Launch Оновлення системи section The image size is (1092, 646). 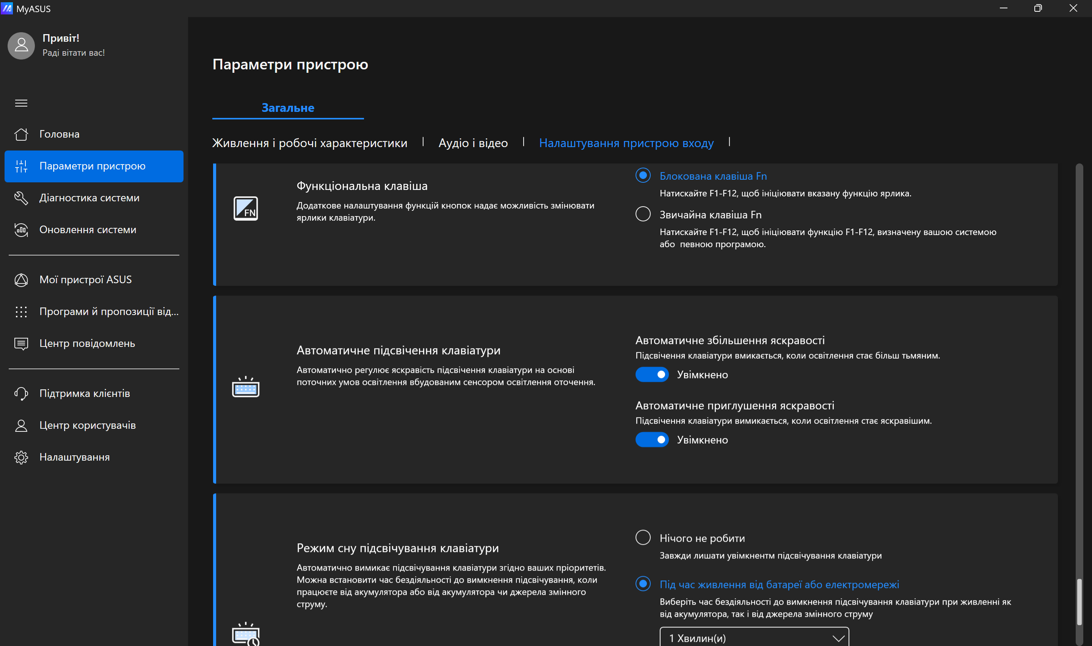88,229
